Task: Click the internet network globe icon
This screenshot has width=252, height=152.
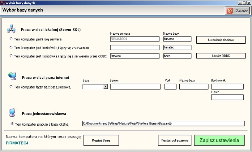Action: [12, 76]
